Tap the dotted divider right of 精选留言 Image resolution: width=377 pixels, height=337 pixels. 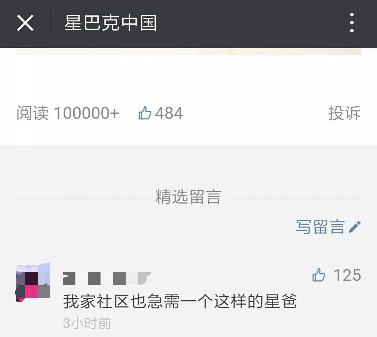pos(296,199)
